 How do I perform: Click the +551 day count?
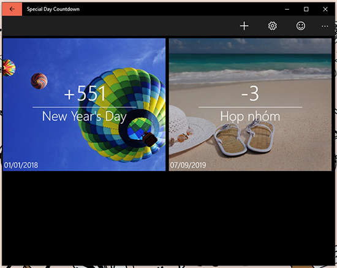click(x=85, y=93)
